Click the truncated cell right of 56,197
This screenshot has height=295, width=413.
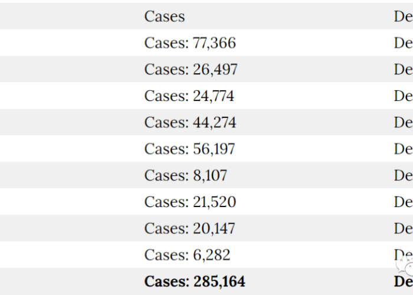403,149
